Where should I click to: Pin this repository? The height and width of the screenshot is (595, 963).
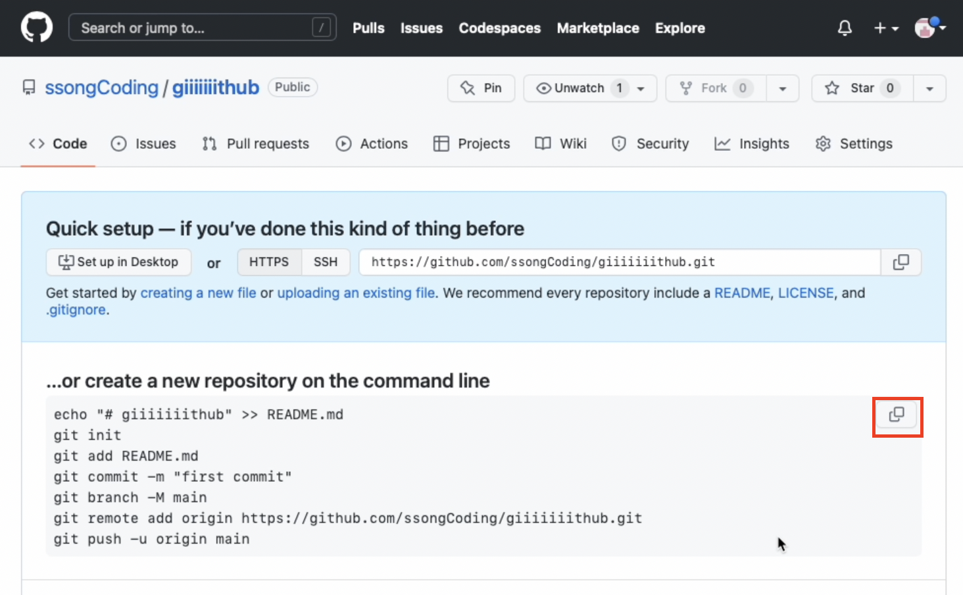pyautogui.click(x=481, y=88)
